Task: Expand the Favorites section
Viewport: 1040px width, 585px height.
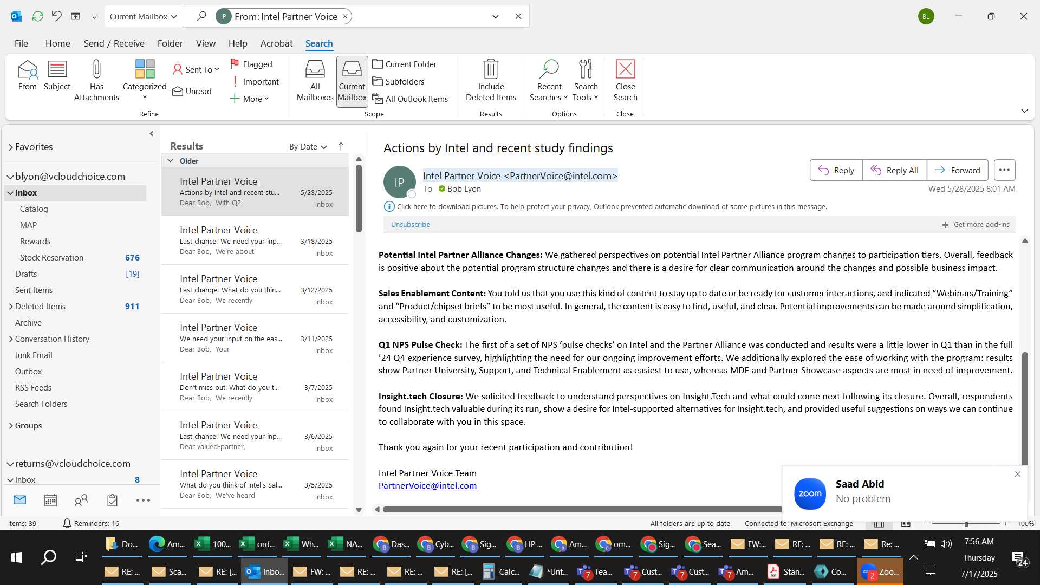Action: pos(10,147)
